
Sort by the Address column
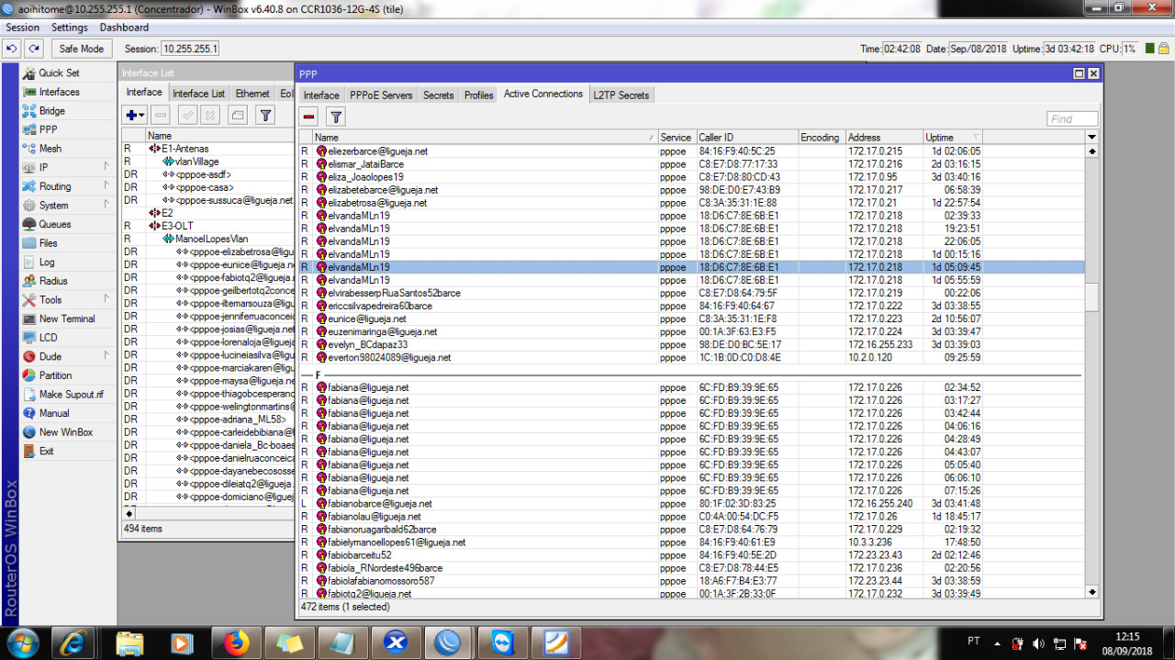(884, 138)
